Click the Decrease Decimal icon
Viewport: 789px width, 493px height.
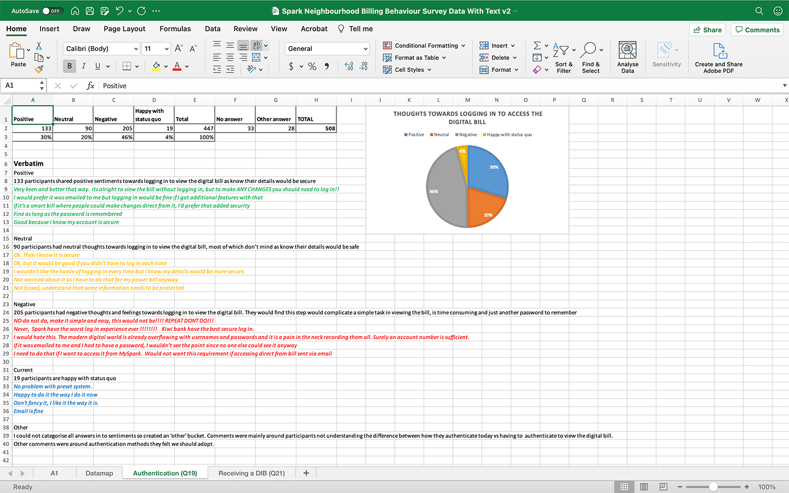point(363,66)
